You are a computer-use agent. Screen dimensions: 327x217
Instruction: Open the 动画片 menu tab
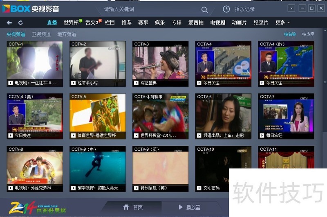(x=239, y=23)
